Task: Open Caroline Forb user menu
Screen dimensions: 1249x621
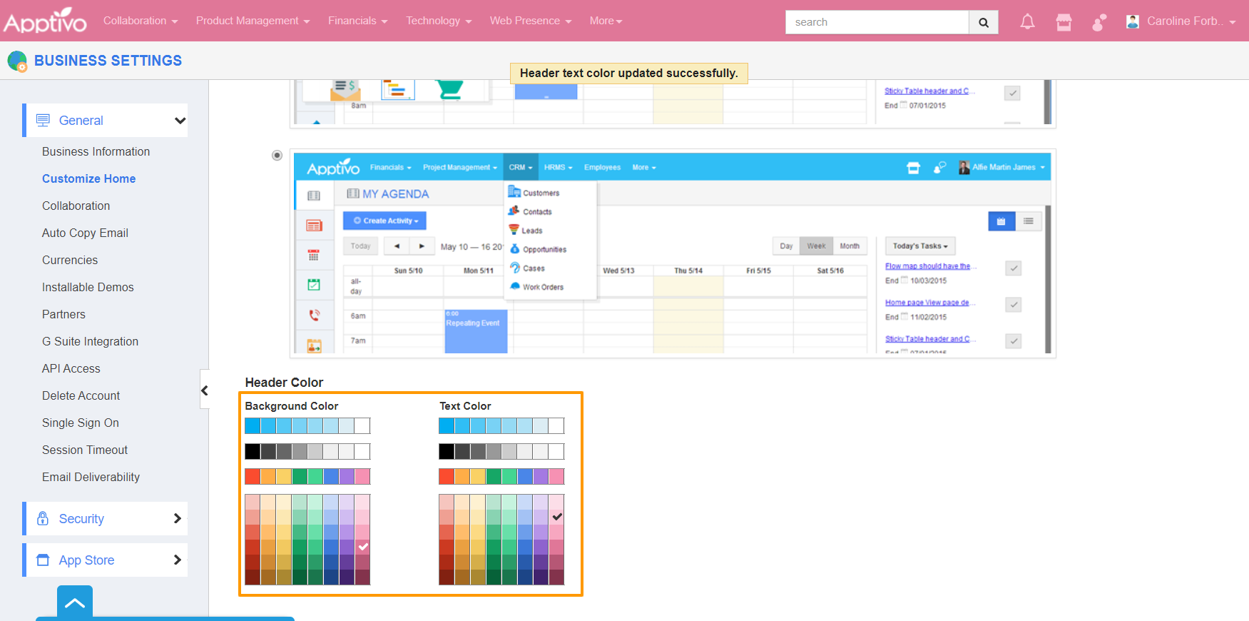Action: pos(1191,21)
